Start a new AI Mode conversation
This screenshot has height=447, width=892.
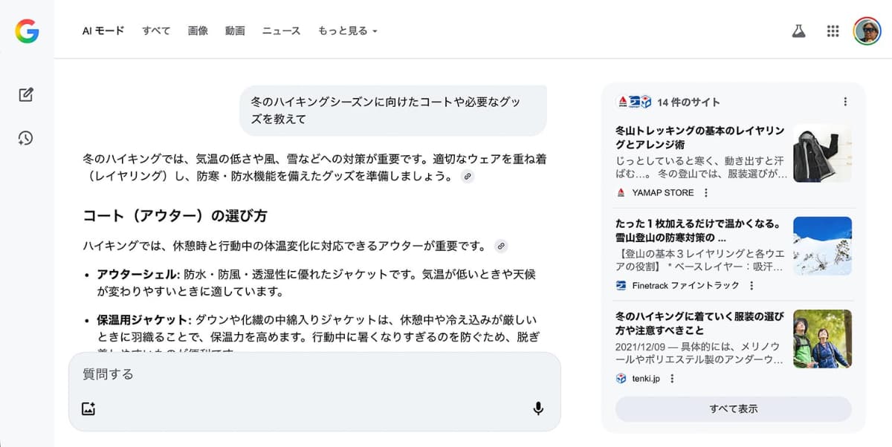[27, 94]
